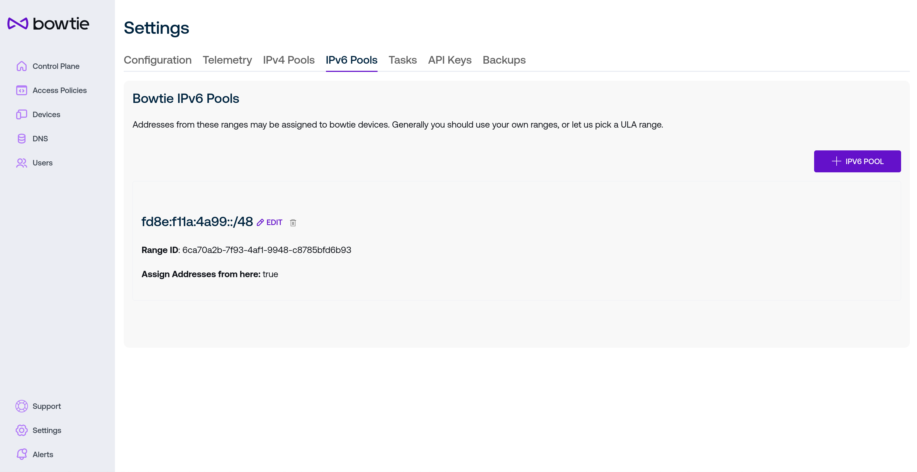Navigate to Access Policies
Viewport: 917px width, 472px height.
pyautogui.click(x=60, y=90)
